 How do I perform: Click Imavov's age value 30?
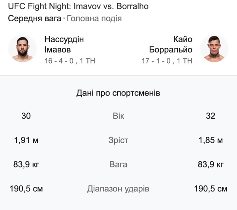click(26, 116)
